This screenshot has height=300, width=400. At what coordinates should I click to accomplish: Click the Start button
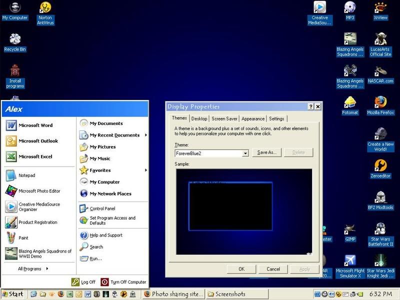point(13,294)
